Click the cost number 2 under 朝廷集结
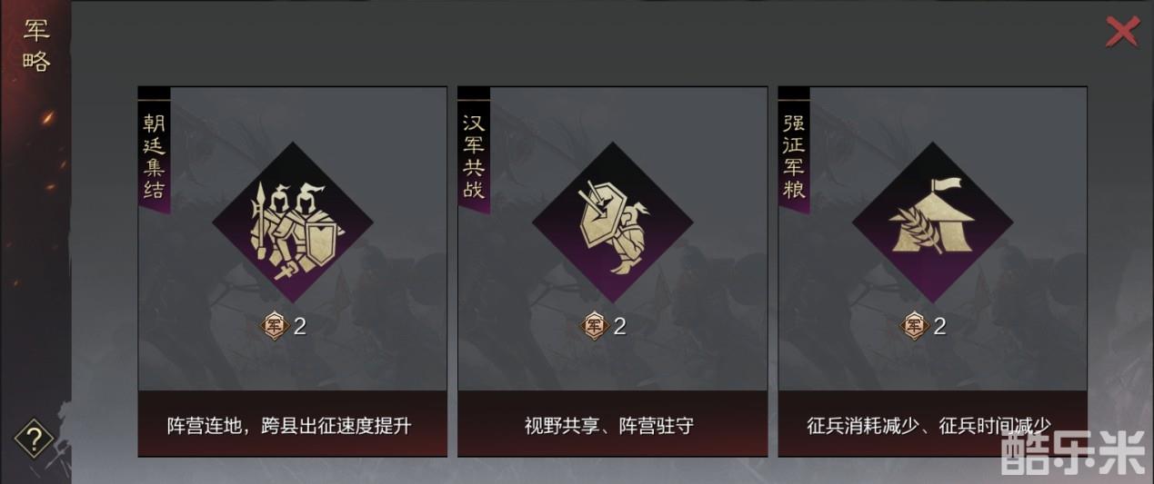 (300, 326)
